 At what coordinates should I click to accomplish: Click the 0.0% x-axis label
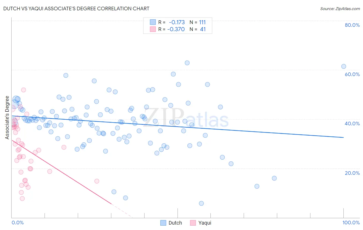pyautogui.click(x=18, y=223)
